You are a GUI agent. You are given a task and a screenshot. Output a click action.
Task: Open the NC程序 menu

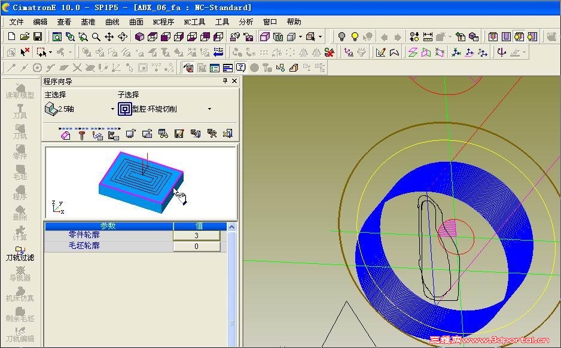coord(163,22)
